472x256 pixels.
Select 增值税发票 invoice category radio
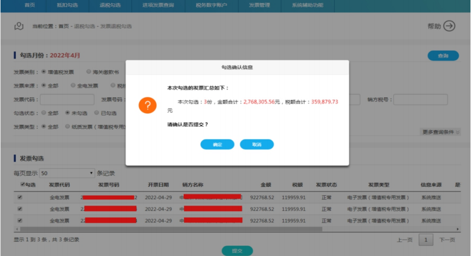coord(44,71)
